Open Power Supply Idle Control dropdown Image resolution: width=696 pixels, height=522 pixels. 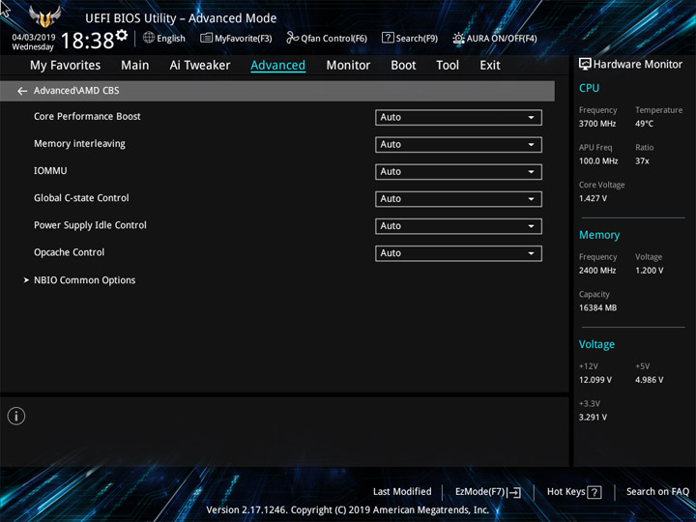[x=458, y=226]
